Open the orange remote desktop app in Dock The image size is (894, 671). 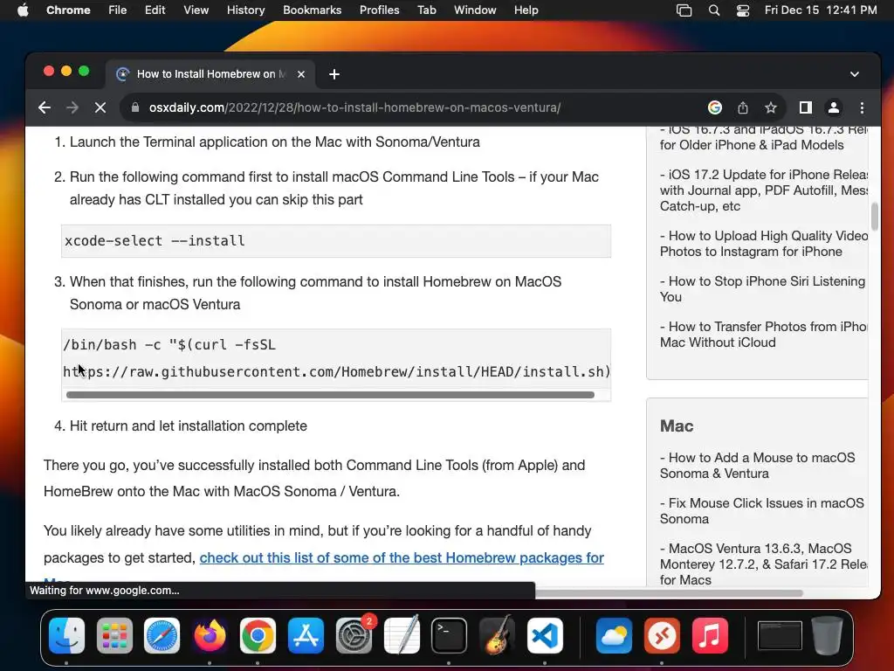coord(662,636)
